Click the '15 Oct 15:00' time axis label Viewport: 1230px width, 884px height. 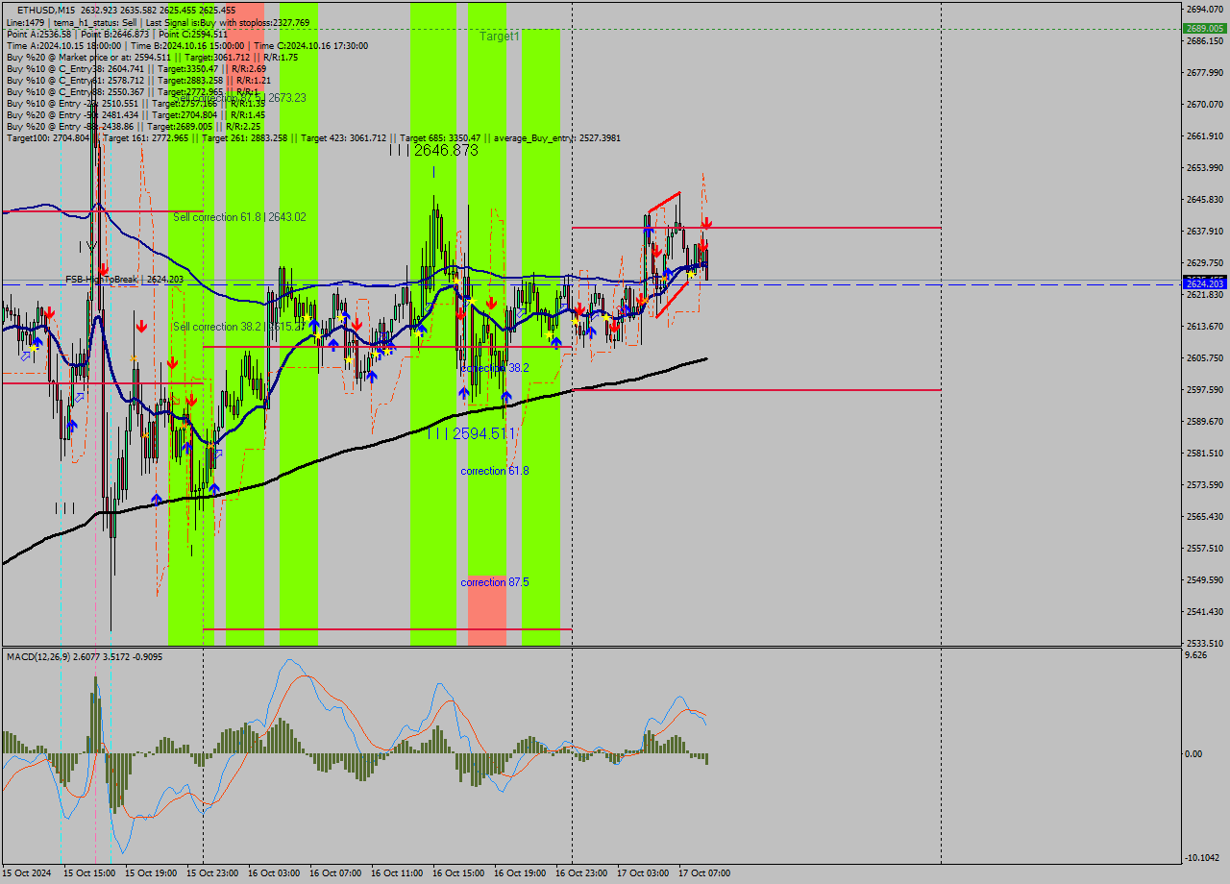[x=89, y=873]
